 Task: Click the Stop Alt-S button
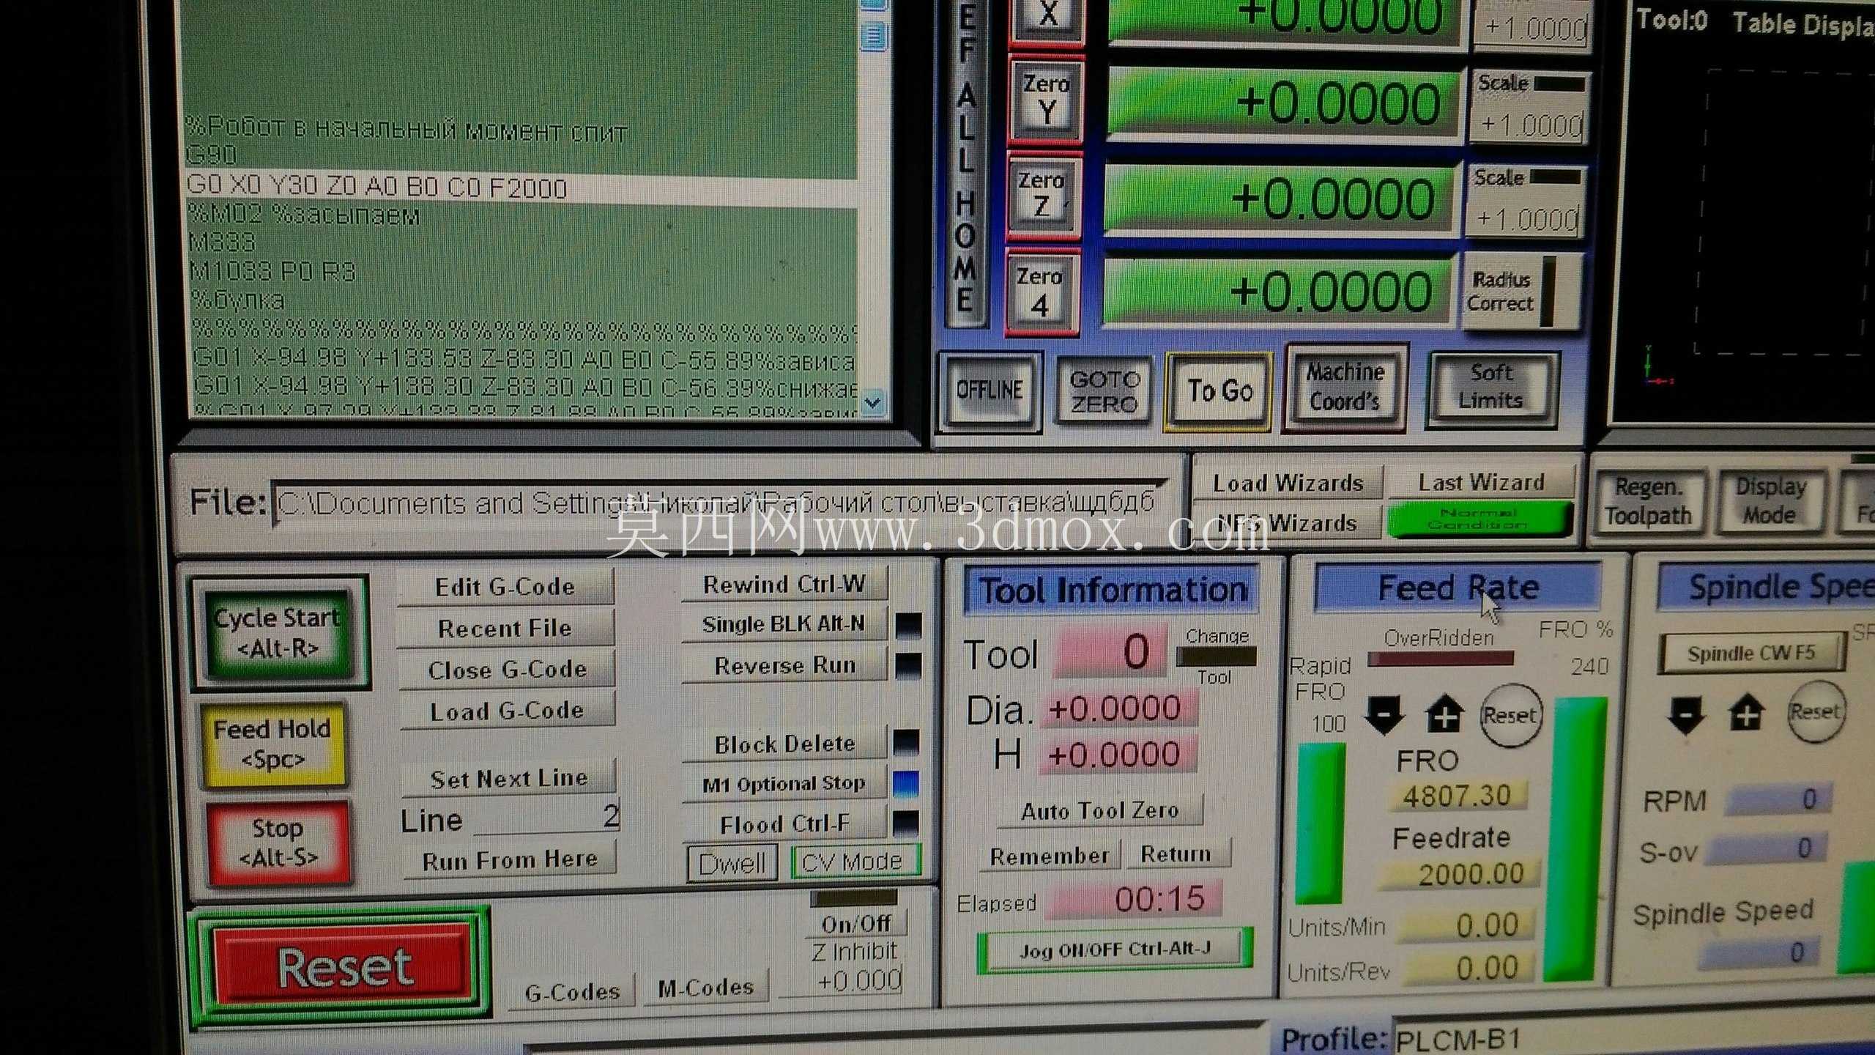tap(278, 843)
